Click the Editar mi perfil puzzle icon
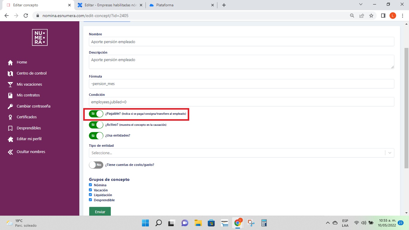This screenshot has width=409, height=230. (10, 139)
